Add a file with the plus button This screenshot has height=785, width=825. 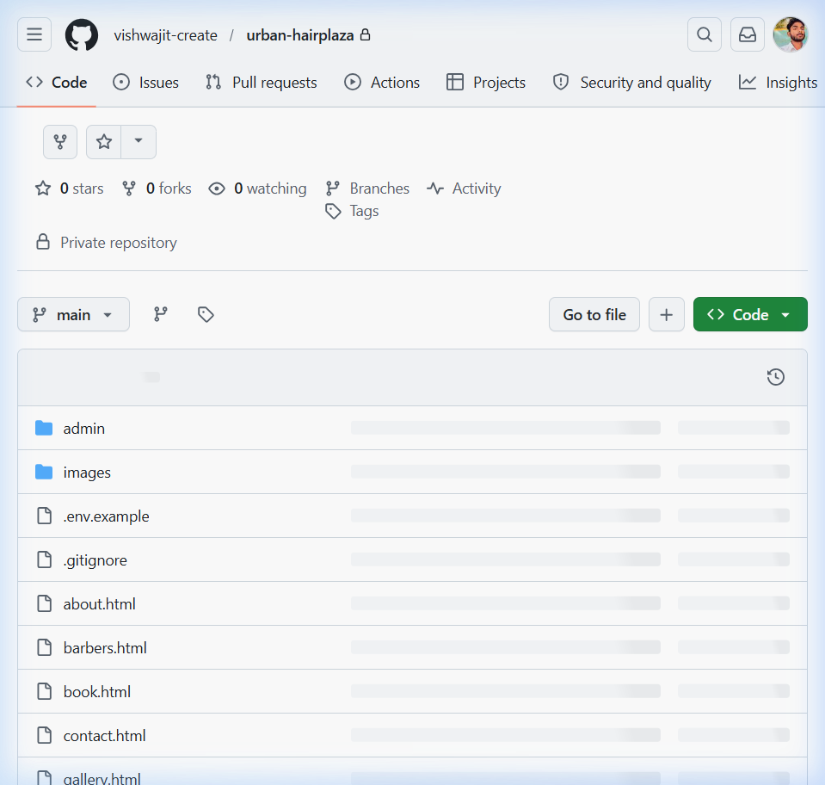point(666,314)
